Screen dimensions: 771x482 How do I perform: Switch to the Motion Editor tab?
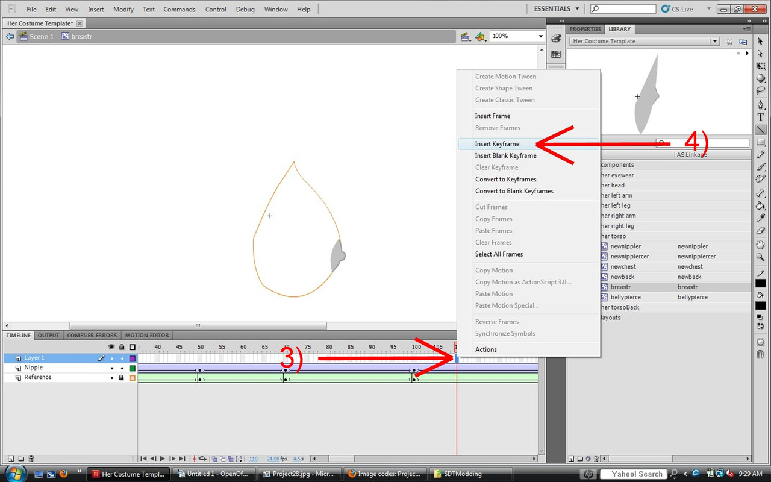147,336
